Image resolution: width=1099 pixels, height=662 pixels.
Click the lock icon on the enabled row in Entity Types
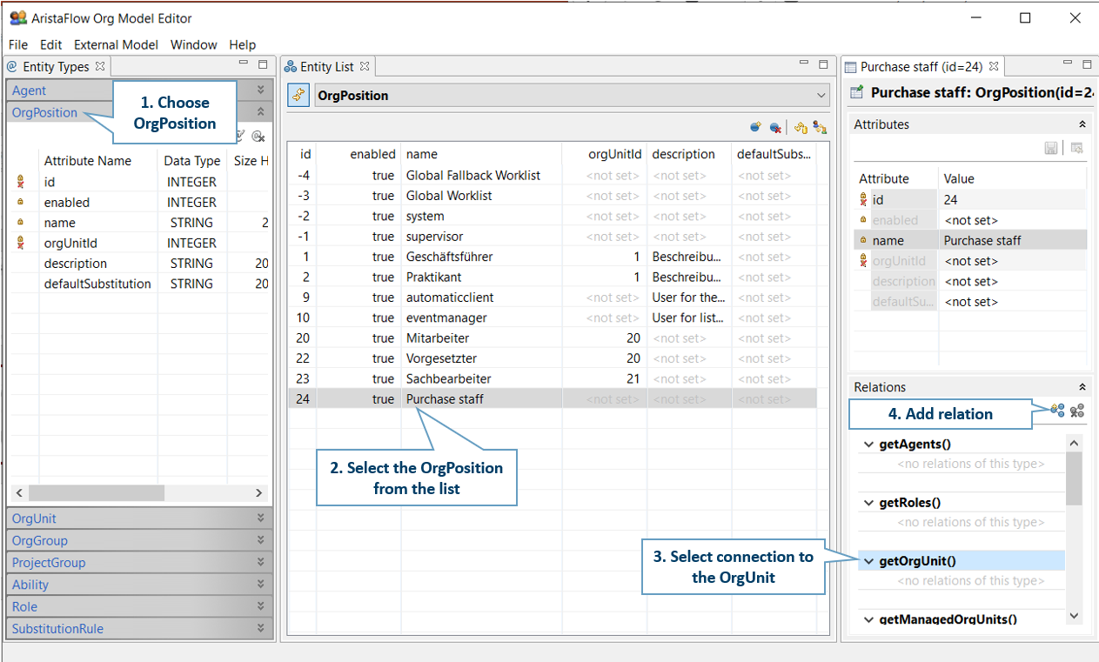point(21,202)
